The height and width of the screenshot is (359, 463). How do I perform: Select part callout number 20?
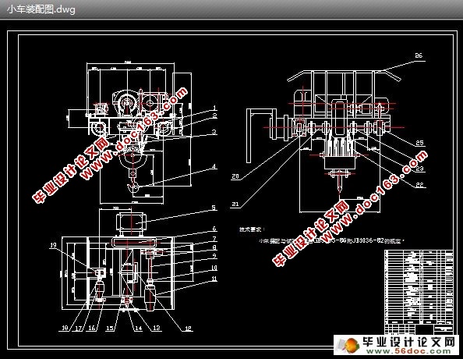235,176
